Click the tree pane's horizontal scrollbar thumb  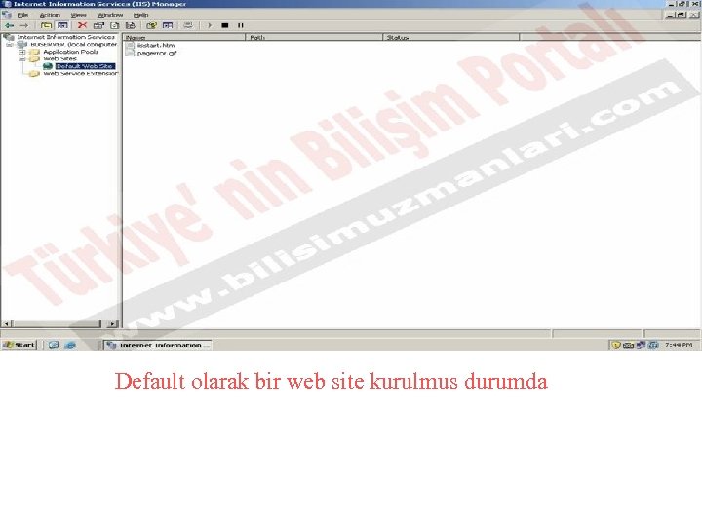pyautogui.click(x=57, y=323)
